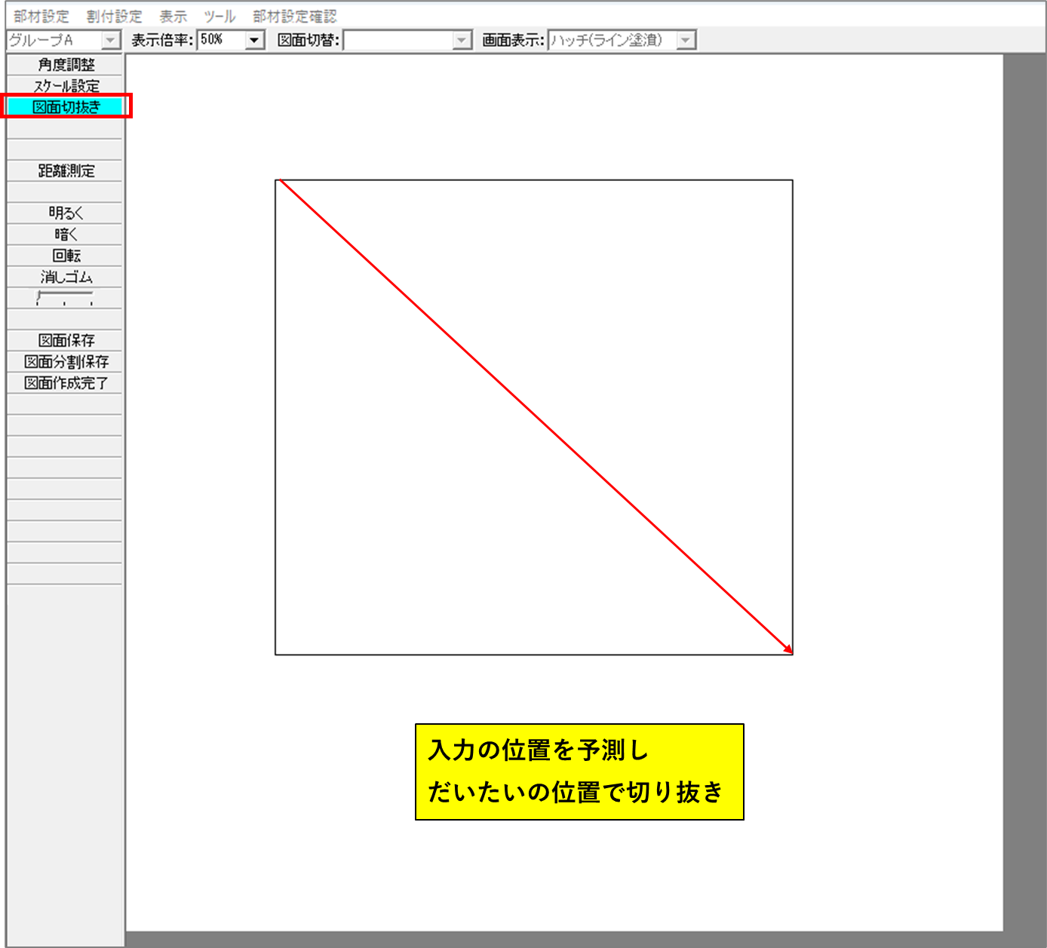
Task: Toggle the highlighted 図面切抜き tool
Action: pyautogui.click(x=66, y=107)
